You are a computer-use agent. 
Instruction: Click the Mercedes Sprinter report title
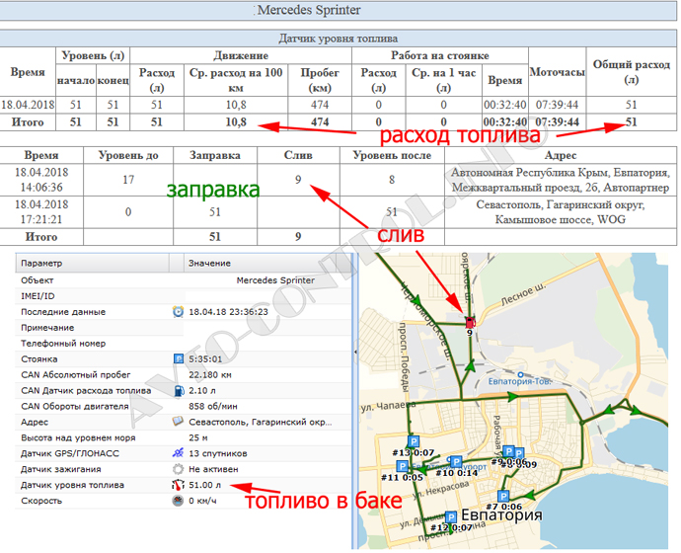[309, 10]
